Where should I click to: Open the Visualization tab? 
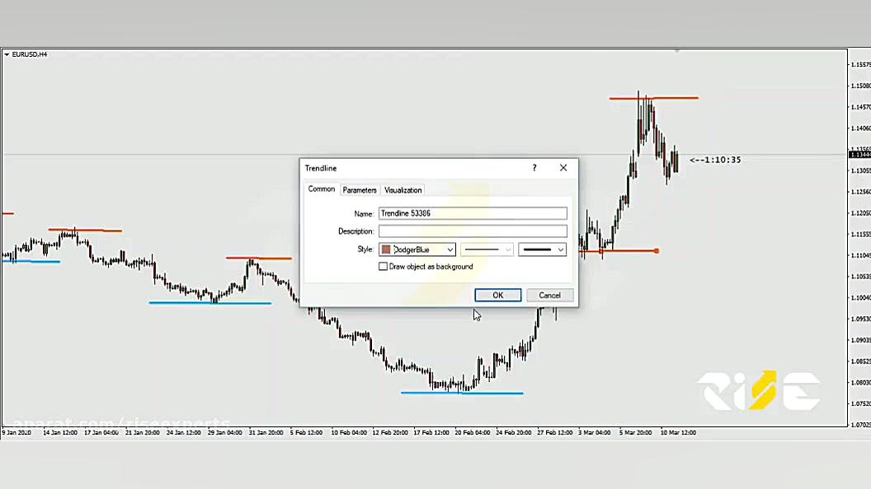[x=403, y=190]
